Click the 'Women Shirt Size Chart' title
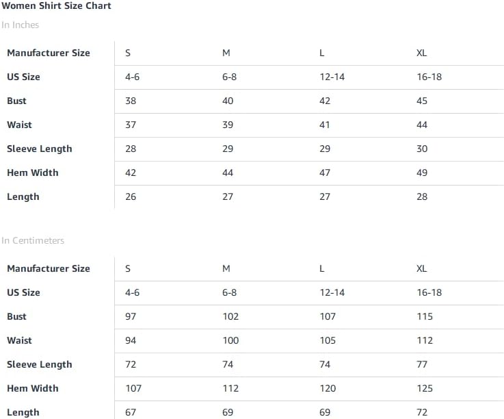 [x=56, y=6]
